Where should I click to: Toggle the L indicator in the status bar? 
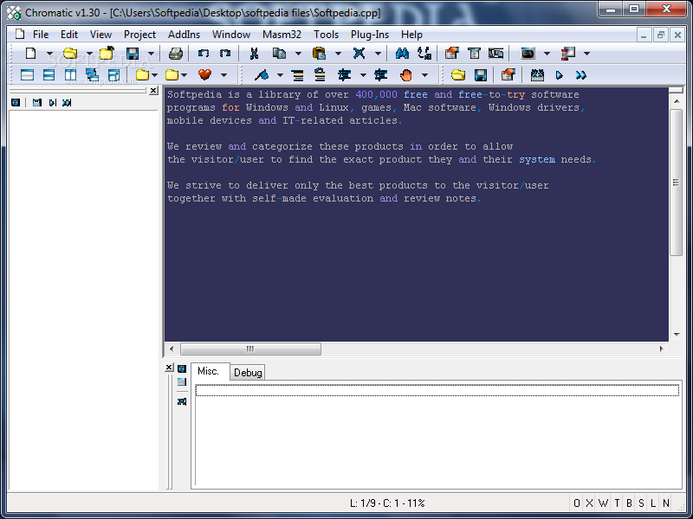(653, 503)
